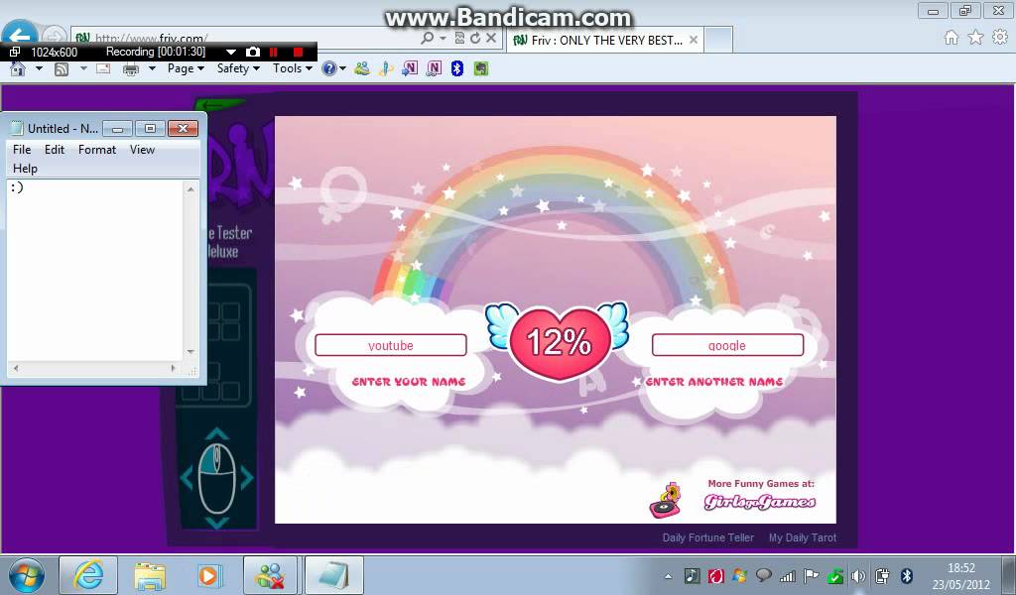Open the Windows Start button
This screenshot has height=595, width=1016.
tap(27, 575)
